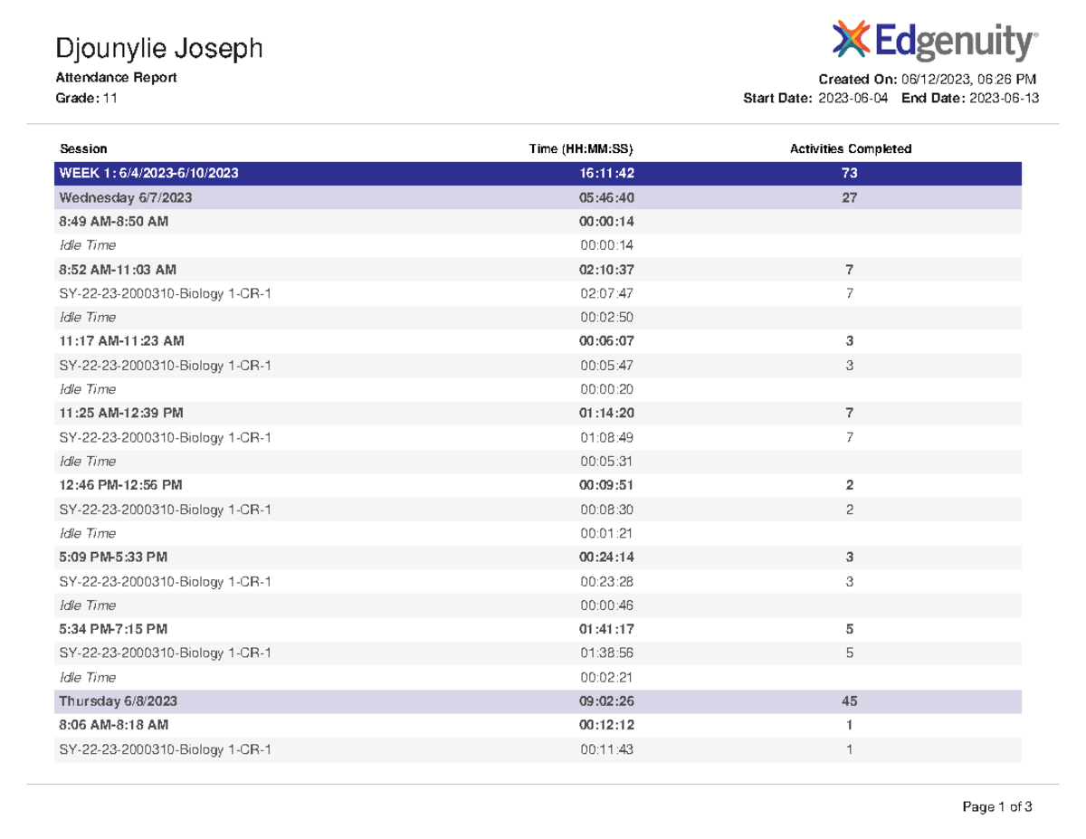Click the Edgenuity asterisk icon
Image resolution: width=1086 pixels, height=839 pixels.
click(x=849, y=40)
